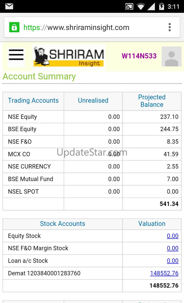The height and width of the screenshot is (303, 184).
Task: Tap the Wi-Fi status icon
Action: (x=141, y=6)
